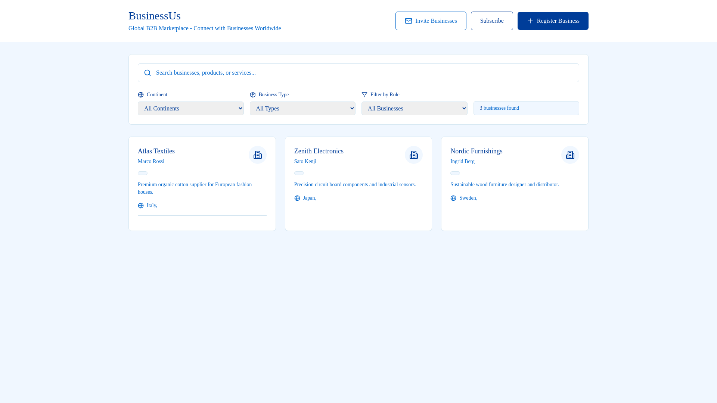717x403 pixels.
Task: Click the Japan location text
Action: click(x=310, y=198)
